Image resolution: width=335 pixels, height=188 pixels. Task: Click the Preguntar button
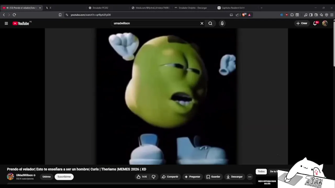[x=192, y=177]
